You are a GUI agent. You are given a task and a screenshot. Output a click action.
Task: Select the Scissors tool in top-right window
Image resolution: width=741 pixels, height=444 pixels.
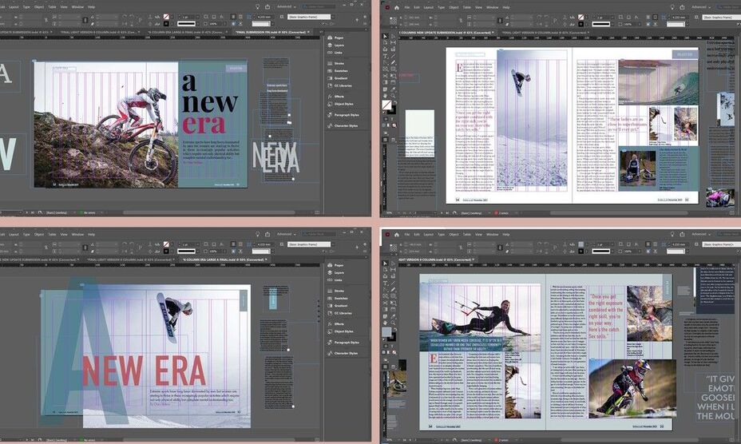(x=385, y=76)
